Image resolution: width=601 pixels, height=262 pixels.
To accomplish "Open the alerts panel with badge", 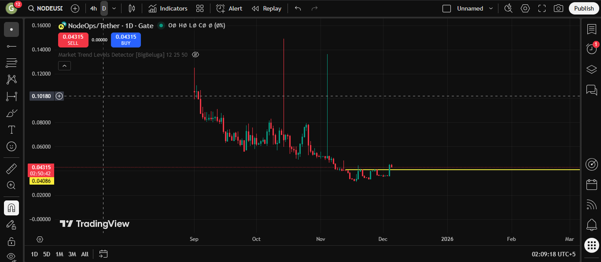I will pos(591,48).
